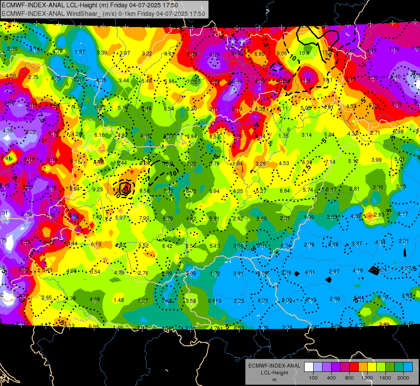Click the wind shear value 4.51
The width and height of the screenshot is (420, 386).
[310, 272]
